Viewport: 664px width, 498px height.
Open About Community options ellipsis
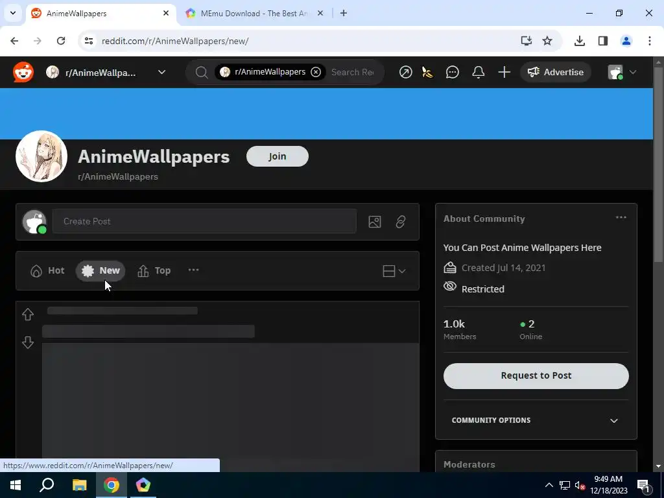(621, 218)
